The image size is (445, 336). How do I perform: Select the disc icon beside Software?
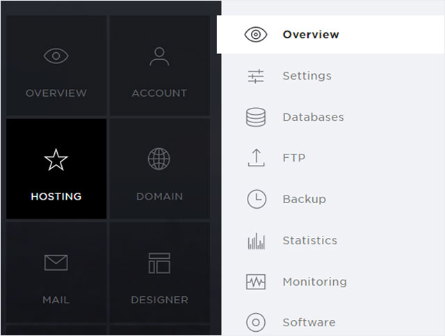tap(256, 322)
